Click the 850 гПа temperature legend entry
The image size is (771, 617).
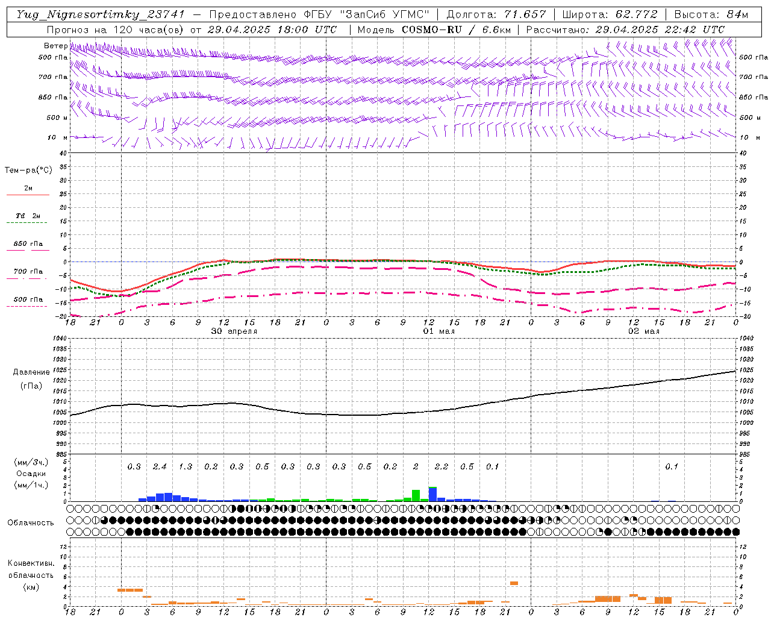[x=28, y=244]
